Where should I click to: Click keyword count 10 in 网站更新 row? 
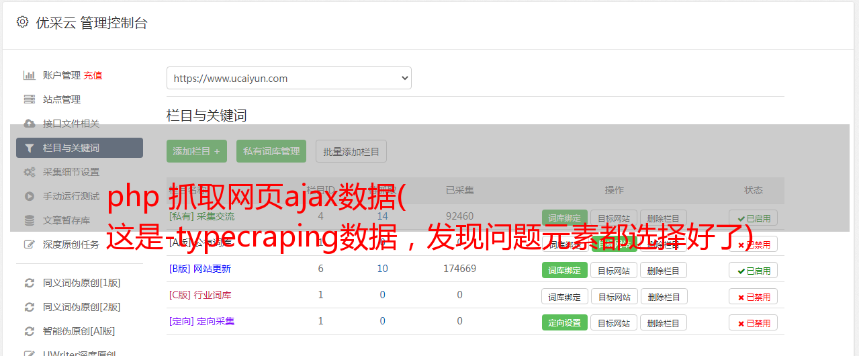382,269
